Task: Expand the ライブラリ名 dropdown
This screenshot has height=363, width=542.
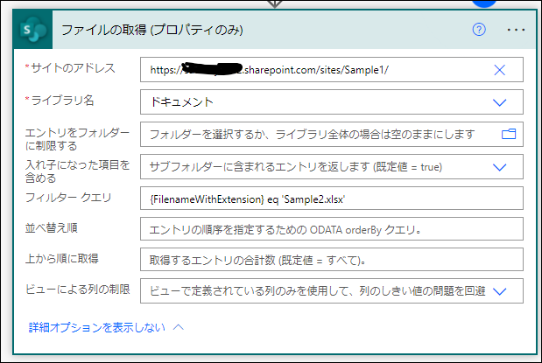Action: 499,102
